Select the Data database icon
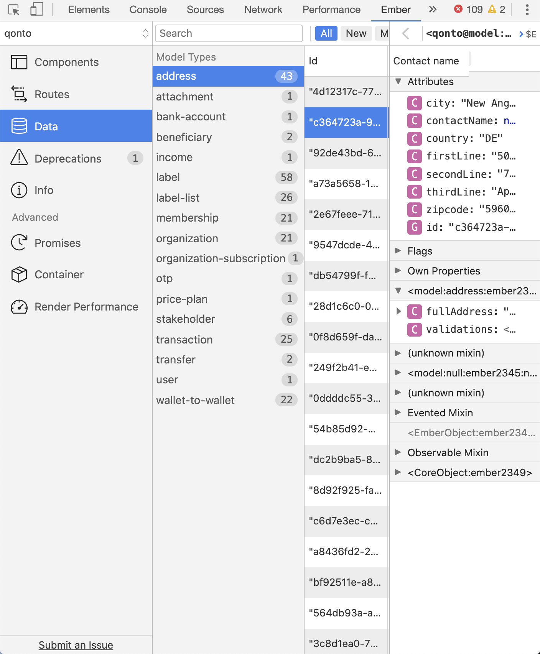Image resolution: width=540 pixels, height=654 pixels. click(19, 126)
